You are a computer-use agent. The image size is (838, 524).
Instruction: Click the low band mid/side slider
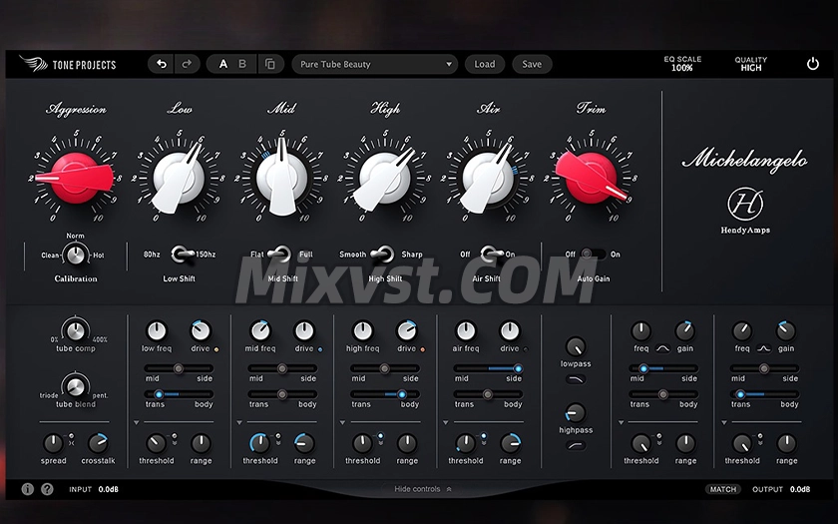pos(180,368)
